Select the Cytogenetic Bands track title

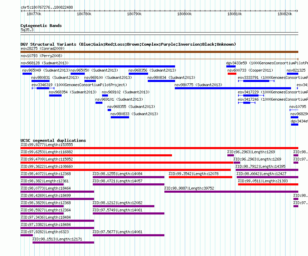pyautogui.click(x=41, y=26)
